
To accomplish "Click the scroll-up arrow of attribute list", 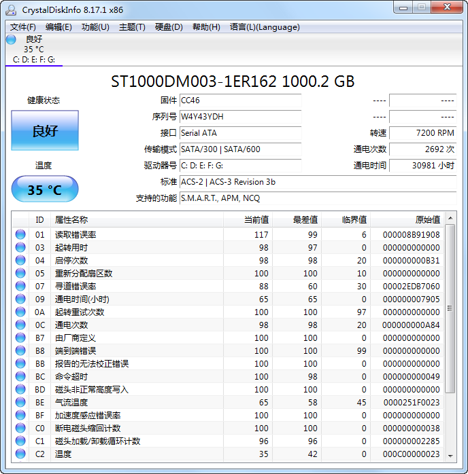I will [x=450, y=218].
